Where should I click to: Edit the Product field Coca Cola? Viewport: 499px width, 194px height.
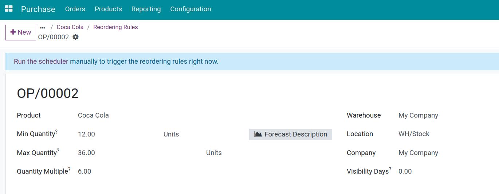[93, 115]
